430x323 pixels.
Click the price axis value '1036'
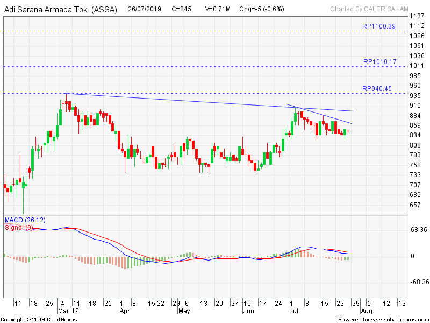417,56
